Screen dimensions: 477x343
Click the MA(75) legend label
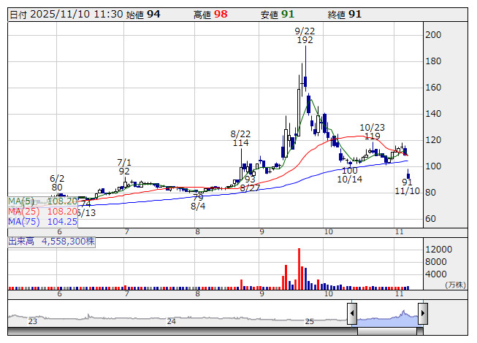pos(22,221)
